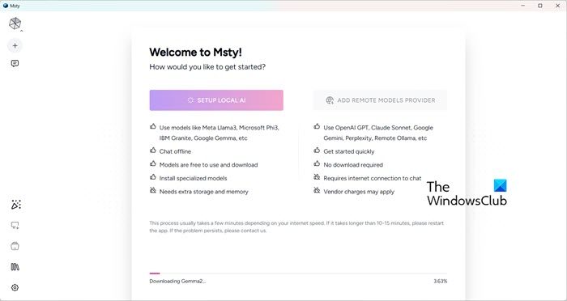Click the Gemma2 download progress bar
This screenshot has width=567, height=301.
pos(298,273)
